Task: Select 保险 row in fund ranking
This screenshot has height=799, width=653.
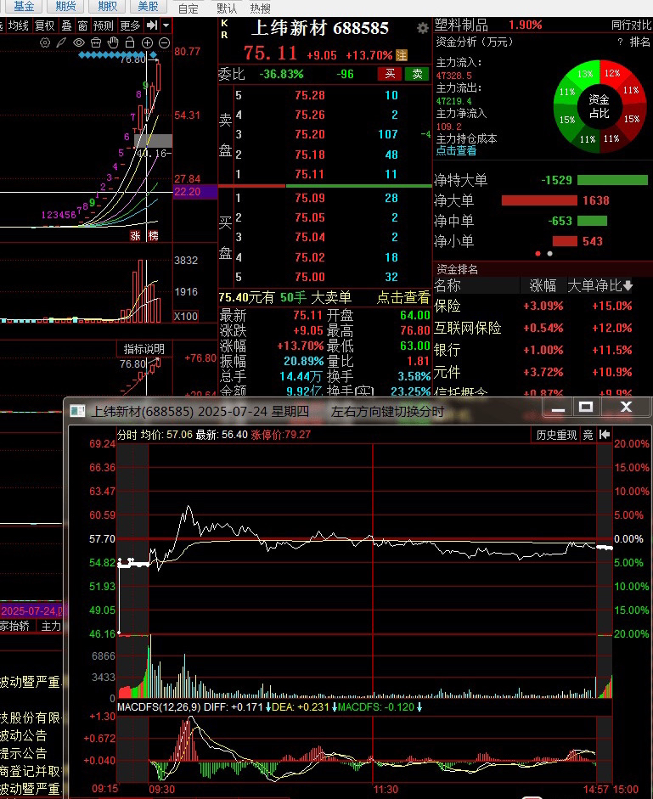Action: [543, 307]
